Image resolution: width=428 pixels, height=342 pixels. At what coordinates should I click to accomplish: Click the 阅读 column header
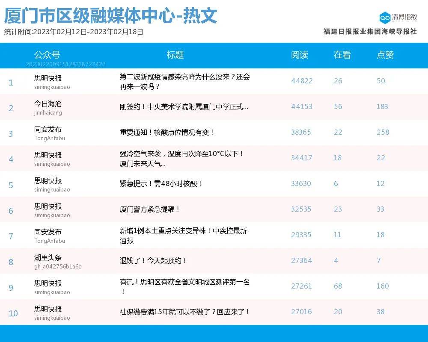coord(300,55)
